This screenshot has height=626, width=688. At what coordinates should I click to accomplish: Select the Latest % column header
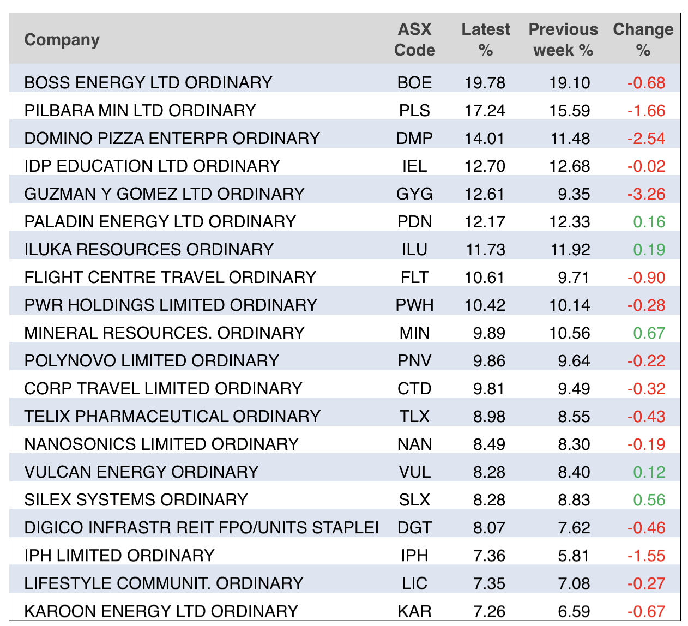pos(485,40)
